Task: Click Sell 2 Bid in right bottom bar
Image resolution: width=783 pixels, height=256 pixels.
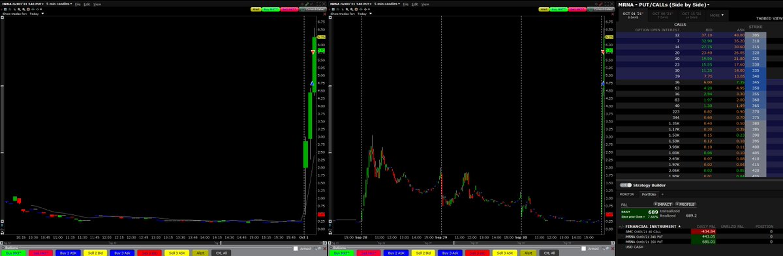Action: click(x=424, y=252)
